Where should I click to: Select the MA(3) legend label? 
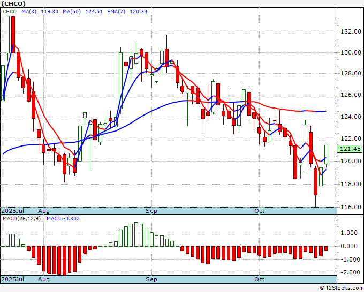tap(29, 12)
